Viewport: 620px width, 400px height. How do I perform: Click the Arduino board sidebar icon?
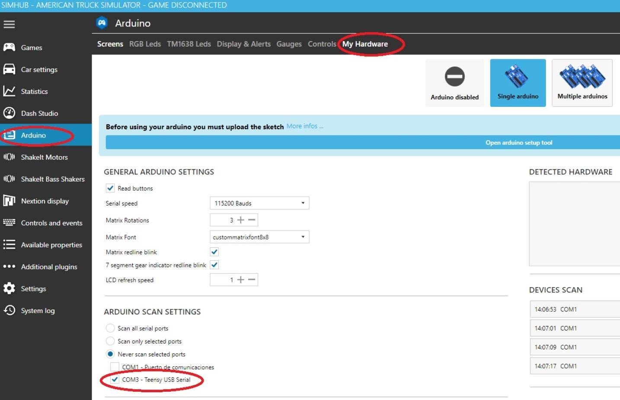point(9,135)
